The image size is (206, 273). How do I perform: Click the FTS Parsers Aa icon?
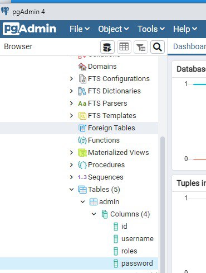click(x=82, y=103)
